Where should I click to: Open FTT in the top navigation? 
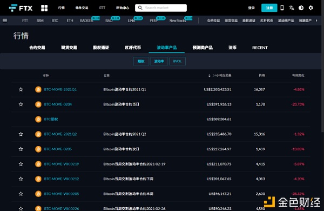tap(102, 8)
